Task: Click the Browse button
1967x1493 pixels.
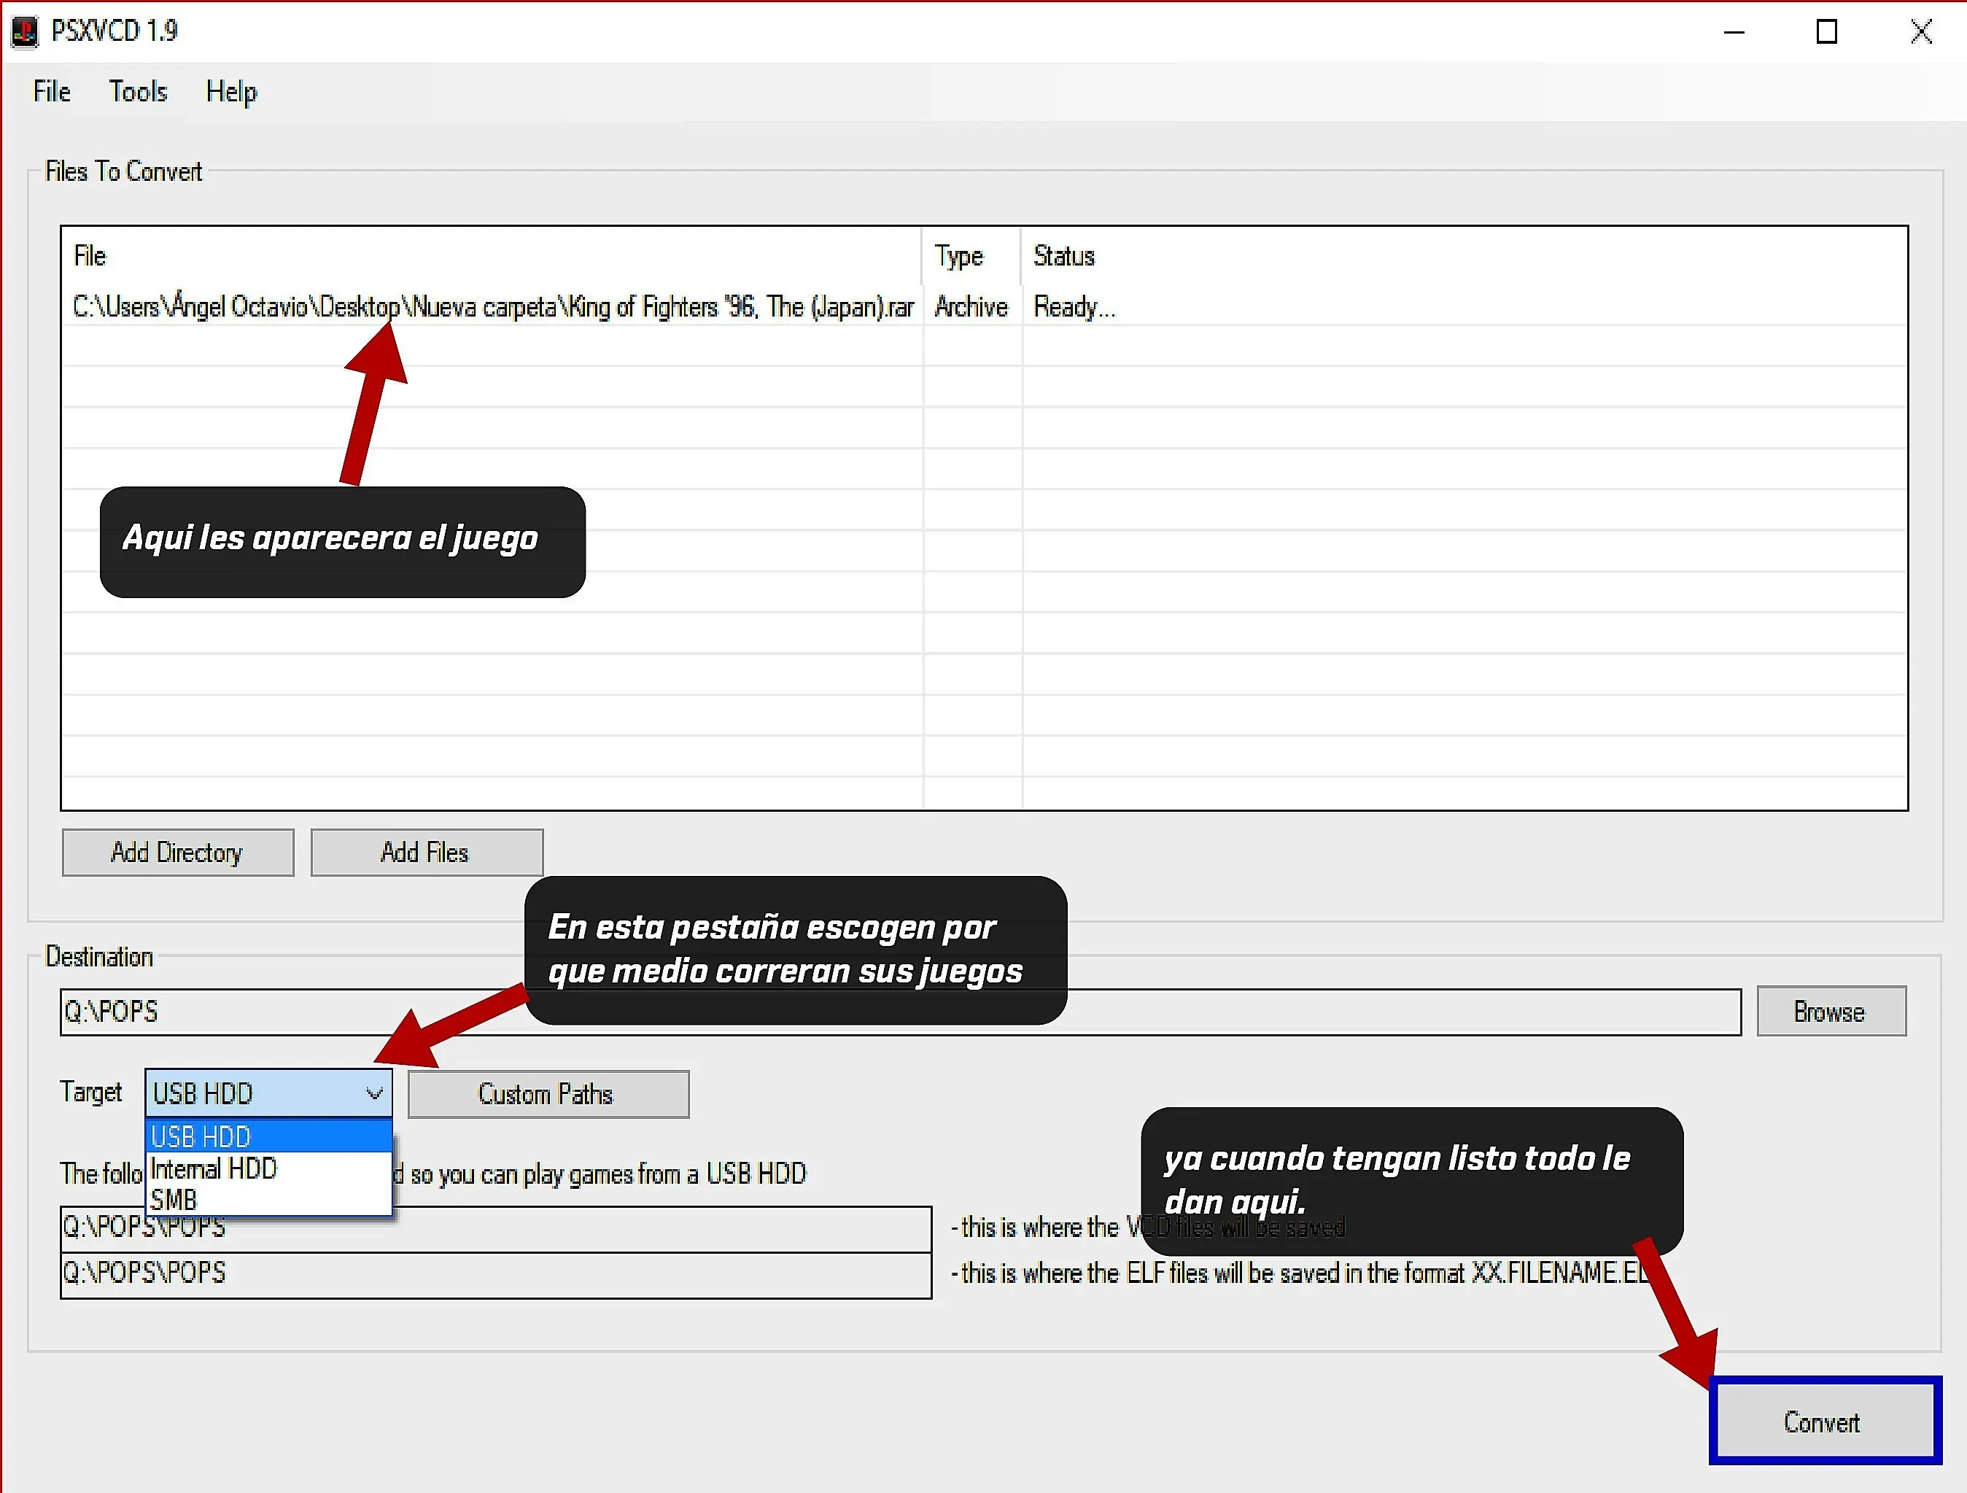Action: 1831,1011
